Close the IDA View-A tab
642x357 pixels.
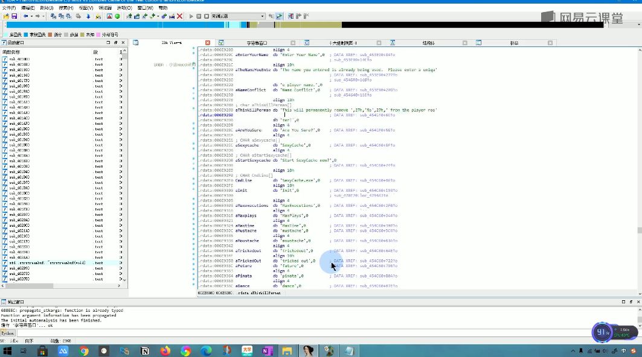[208, 43]
